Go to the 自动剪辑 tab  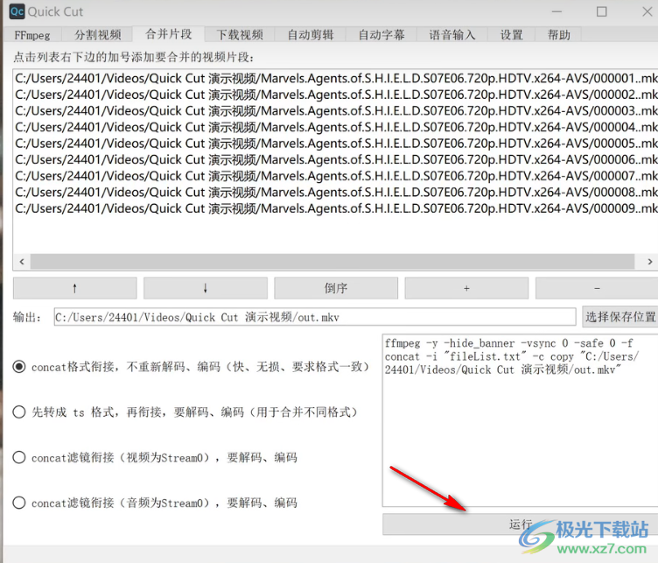tap(311, 35)
